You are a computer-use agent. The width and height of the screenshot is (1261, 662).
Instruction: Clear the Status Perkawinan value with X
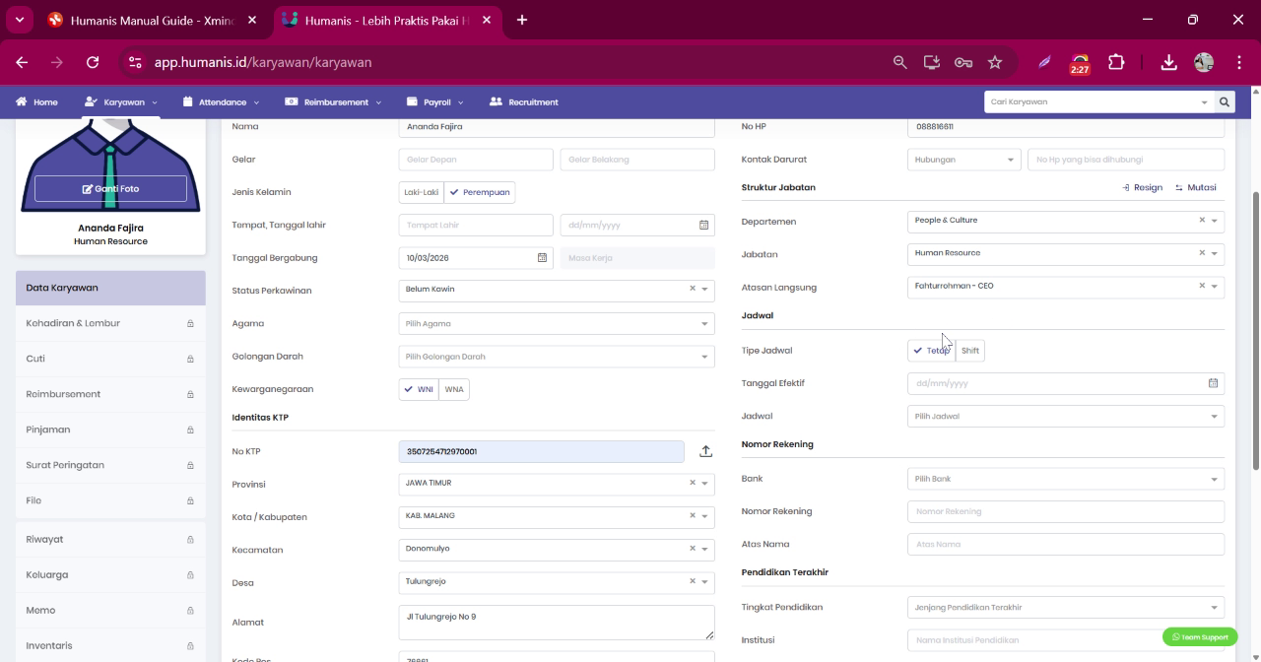tap(693, 289)
